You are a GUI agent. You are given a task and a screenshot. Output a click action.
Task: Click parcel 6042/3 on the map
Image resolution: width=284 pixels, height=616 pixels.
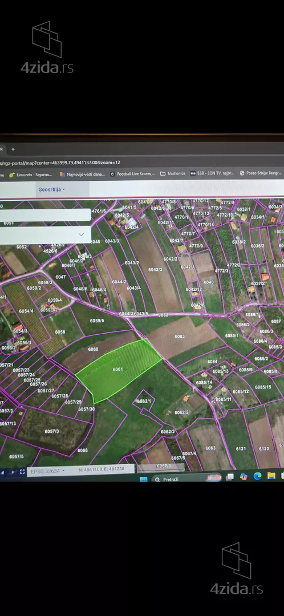point(155,269)
